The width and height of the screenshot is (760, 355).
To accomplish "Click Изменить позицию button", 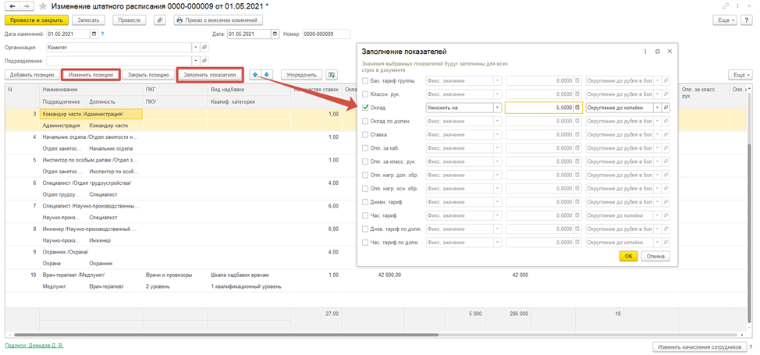I will click(91, 75).
